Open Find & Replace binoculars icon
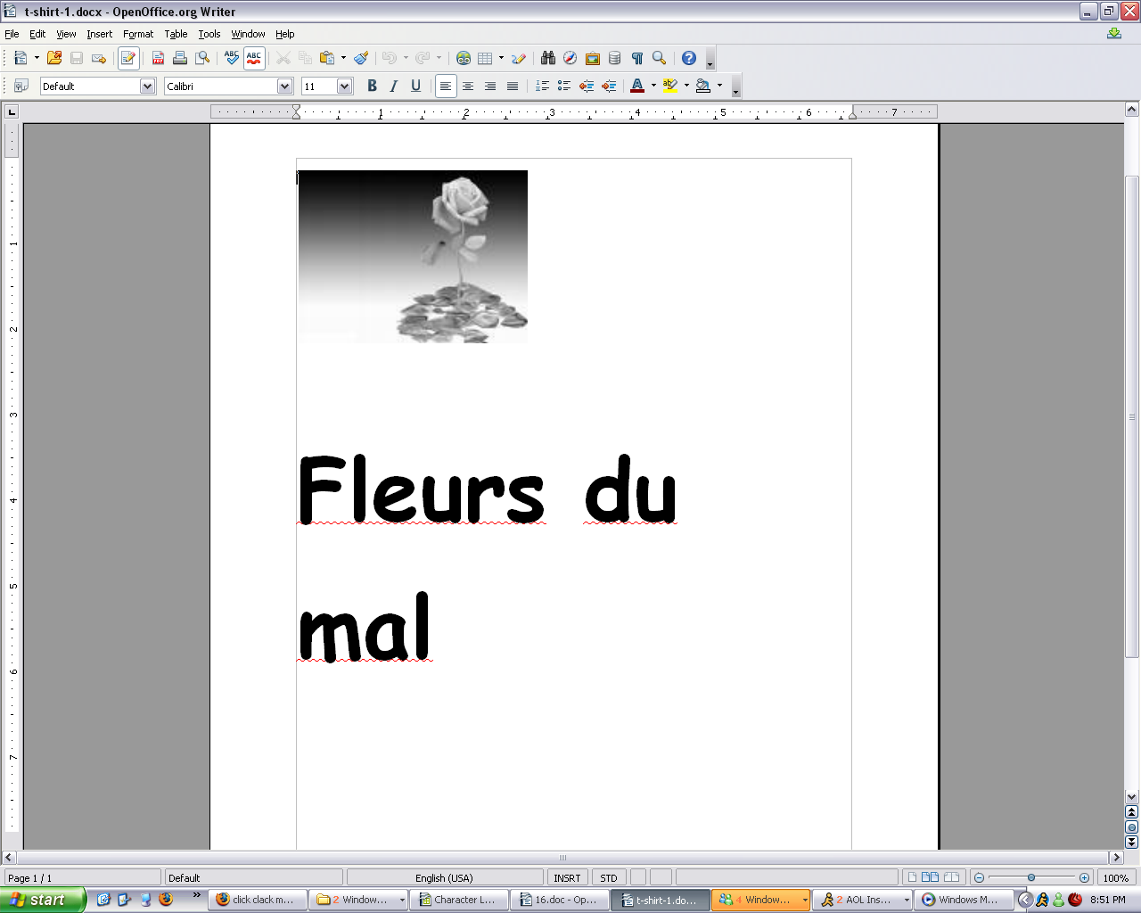 pos(548,58)
